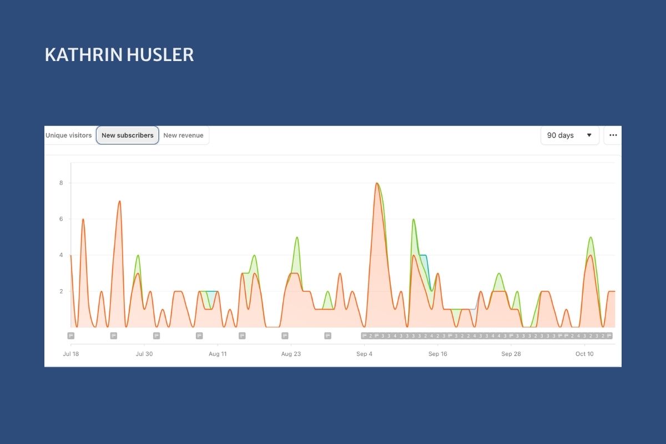
Task: Switch to the Unique visitors tab
Action: click(x=69, y=135)
